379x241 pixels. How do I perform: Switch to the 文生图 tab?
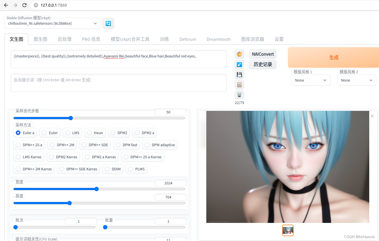[x=16, y=39]
